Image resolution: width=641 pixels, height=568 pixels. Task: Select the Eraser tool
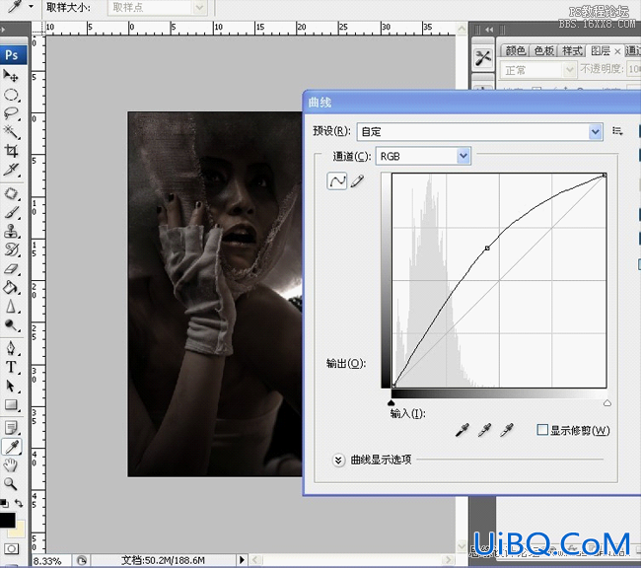click(11, 268)
